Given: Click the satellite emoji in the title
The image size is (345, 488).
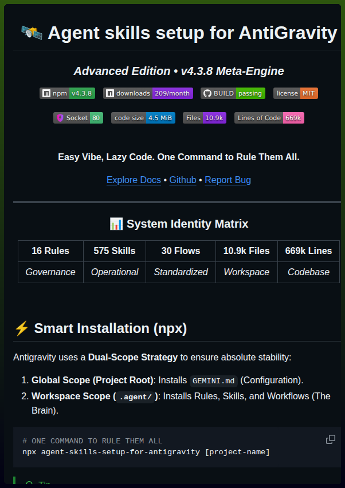Looking at the screenshot, I should (32, 33).
